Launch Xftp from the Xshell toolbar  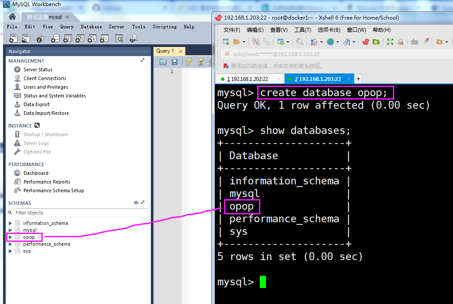(x=376, y=42)
